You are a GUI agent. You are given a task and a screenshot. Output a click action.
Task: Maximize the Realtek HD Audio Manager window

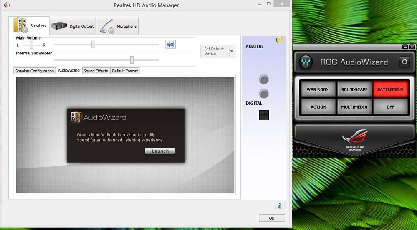pos(269,4)
